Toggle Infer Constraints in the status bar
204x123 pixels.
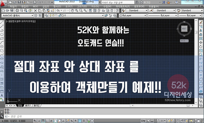tap(35, 121)
